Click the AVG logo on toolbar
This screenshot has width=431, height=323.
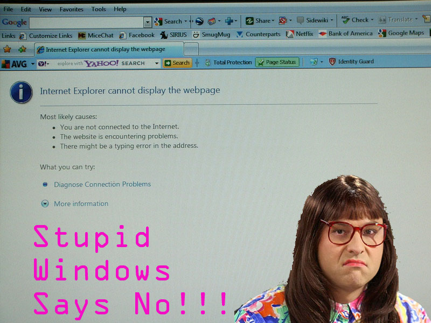15,64
